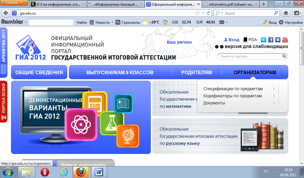Open русскому языку attestation banner
The height and width of the screenshot is (178, 304).
click(220, 136)
